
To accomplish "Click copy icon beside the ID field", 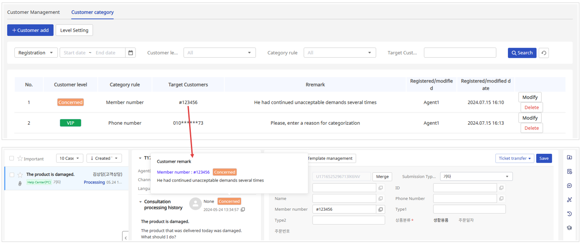I will [501, 188].
